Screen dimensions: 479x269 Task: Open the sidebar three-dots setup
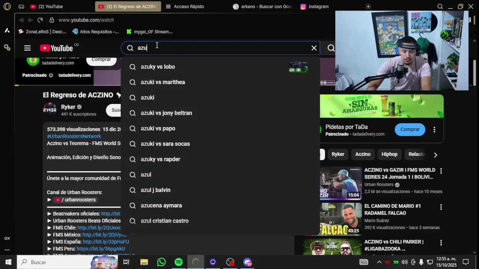click(7, 250)
